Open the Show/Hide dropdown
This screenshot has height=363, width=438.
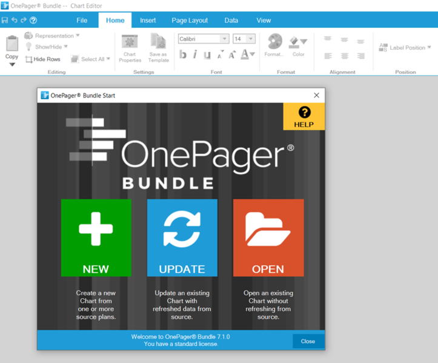47,47
